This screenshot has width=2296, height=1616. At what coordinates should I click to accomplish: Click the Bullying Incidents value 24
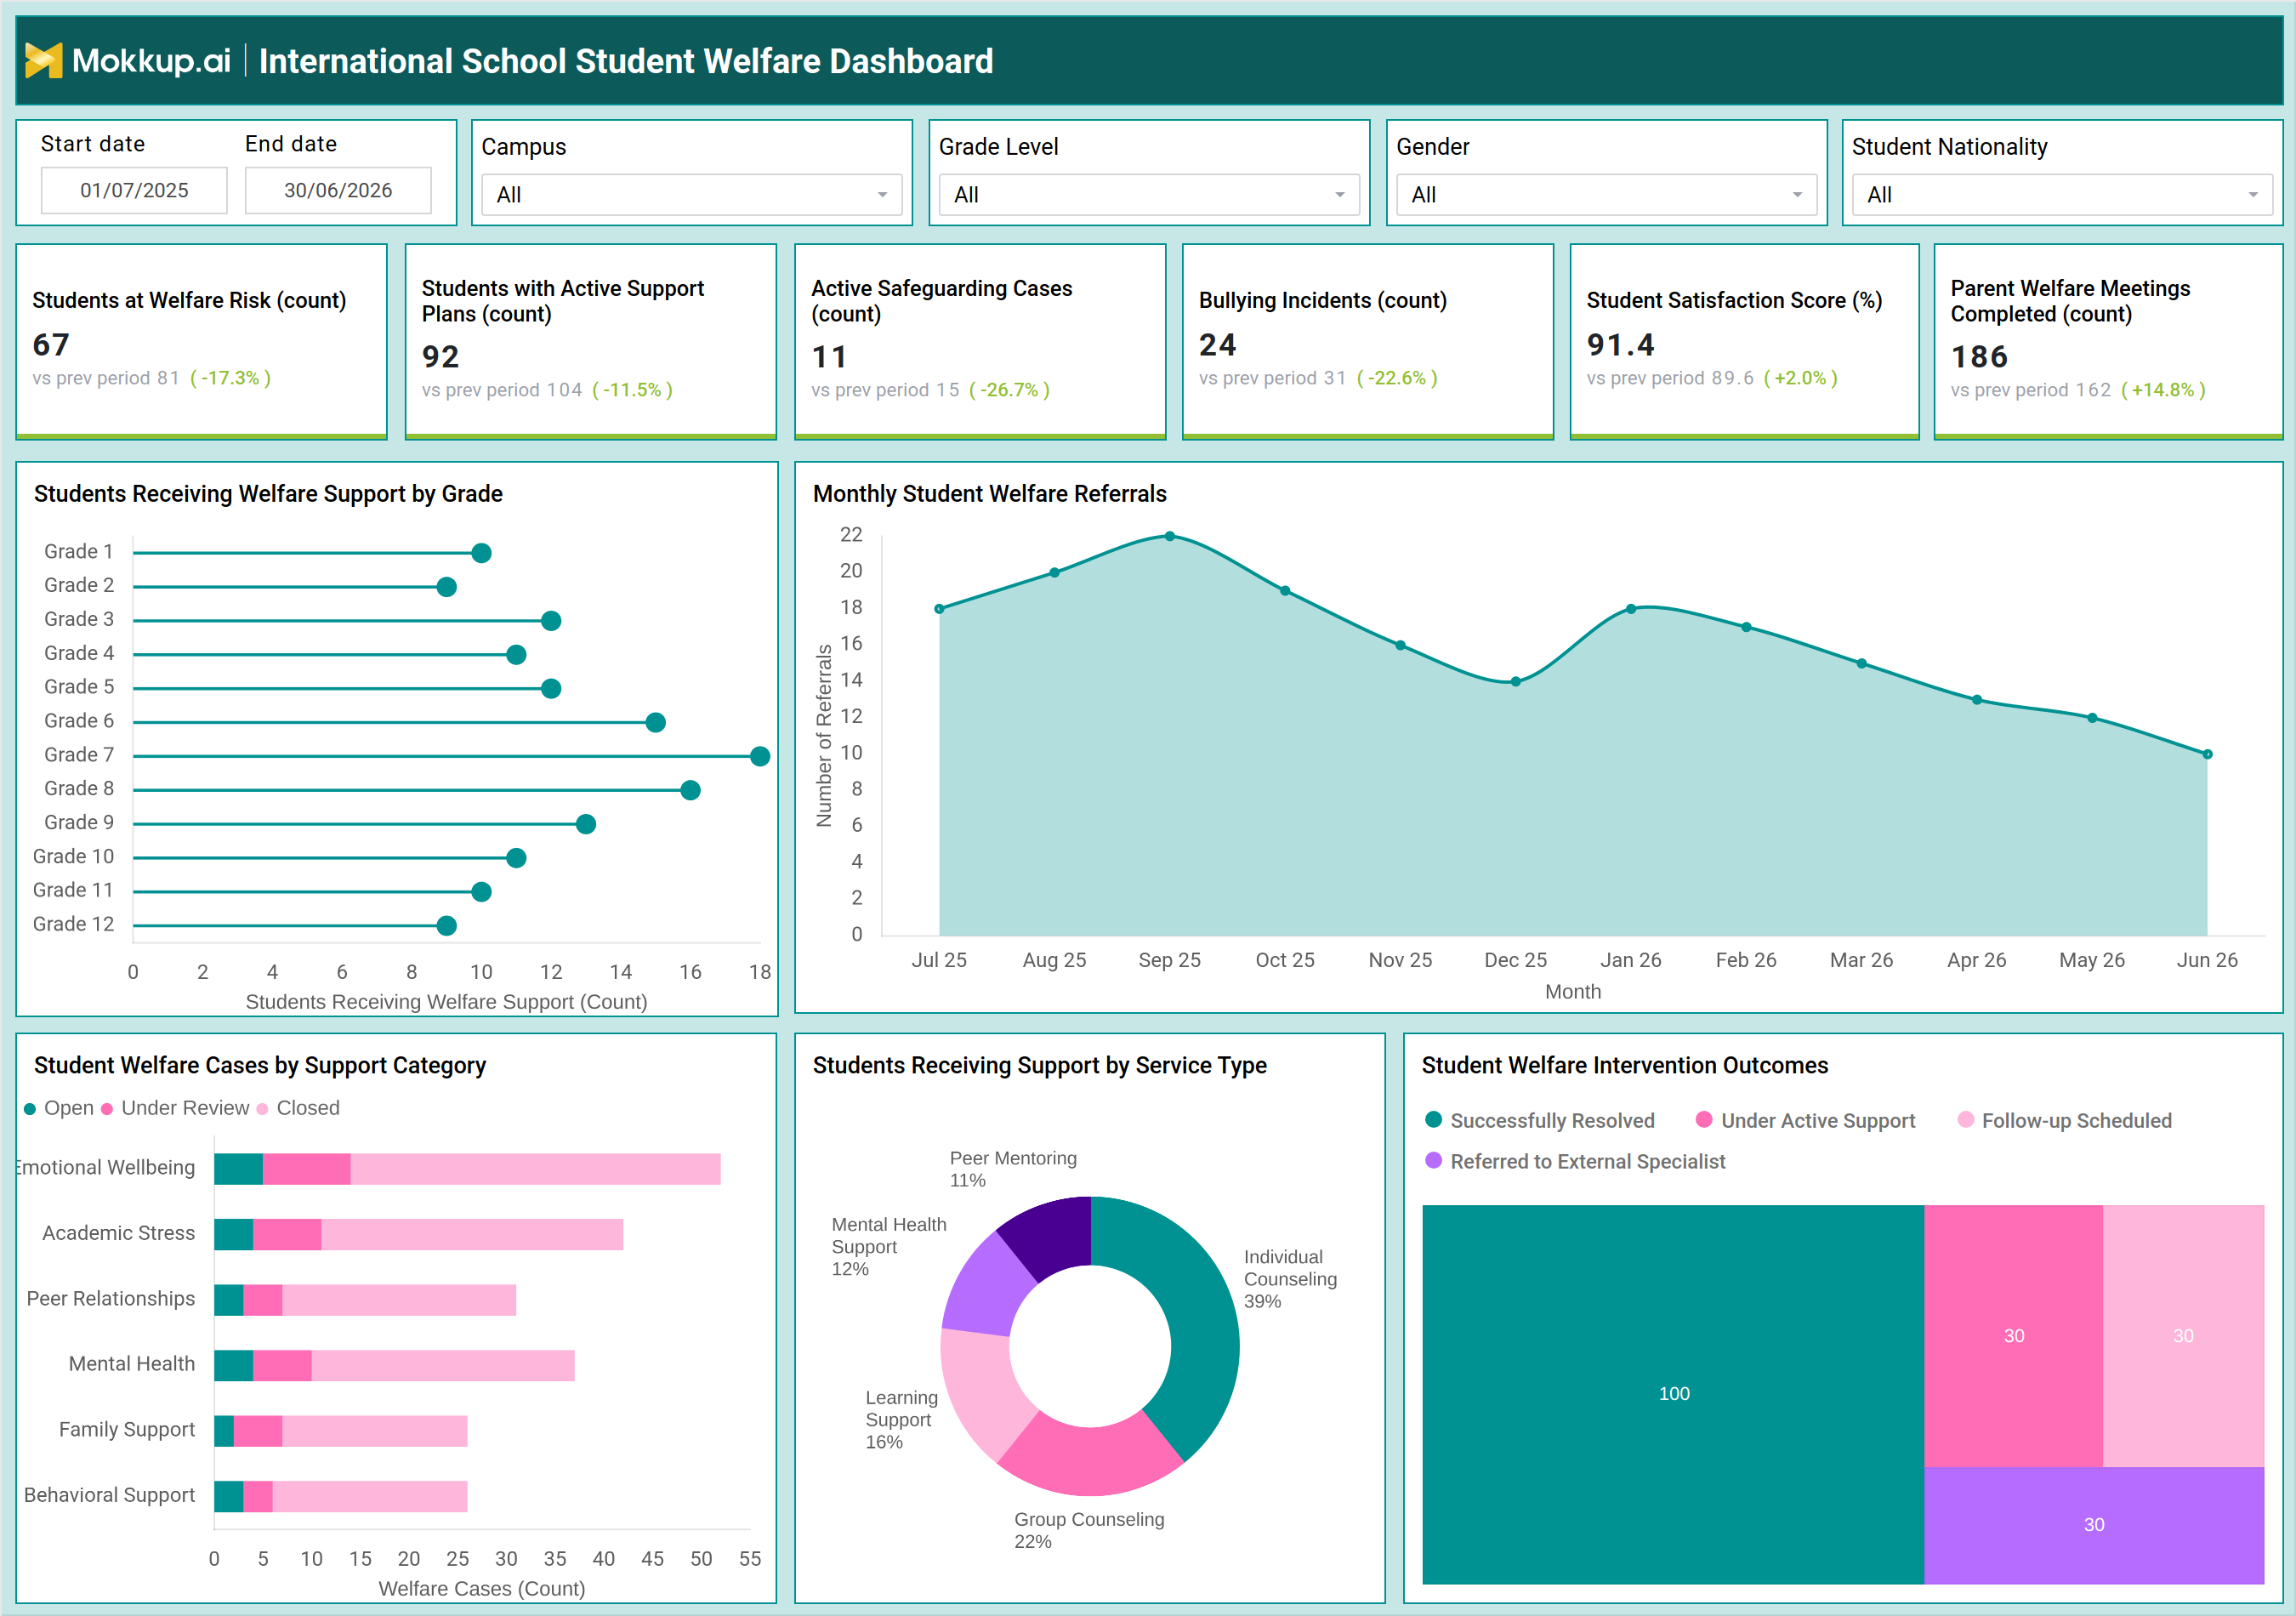tap(1218, 345)
